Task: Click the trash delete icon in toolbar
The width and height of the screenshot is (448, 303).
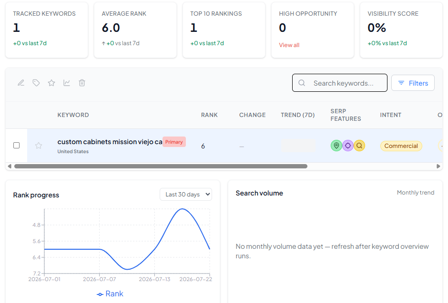Action: (82, 83)
